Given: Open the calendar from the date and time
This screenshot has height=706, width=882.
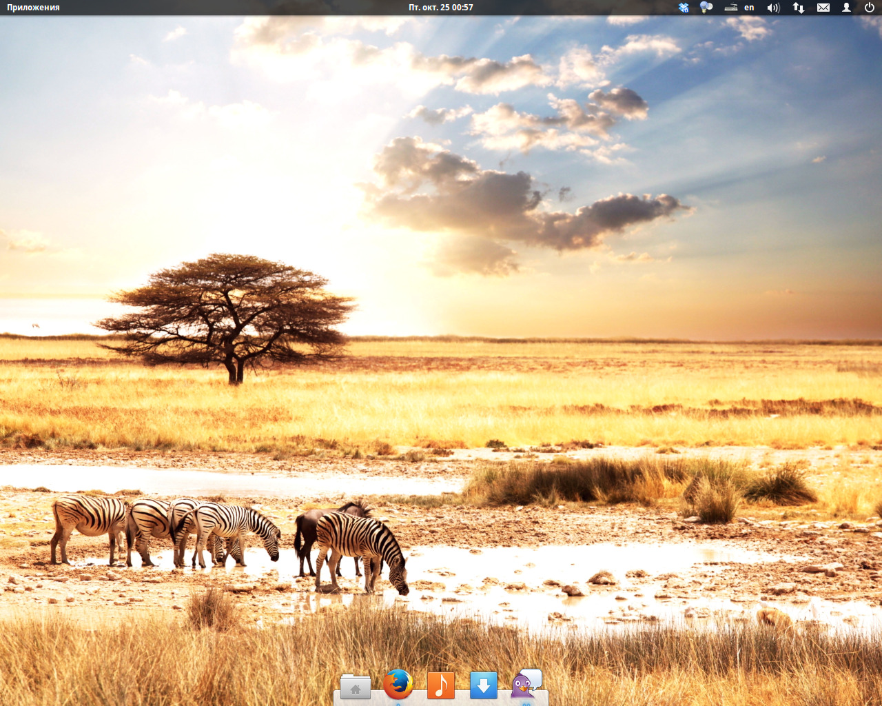Looking at the screenshot, I should pyautogui.click(x=441, y=8).
